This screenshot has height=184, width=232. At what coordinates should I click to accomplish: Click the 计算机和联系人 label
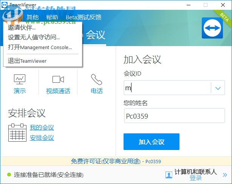[196, 172]
